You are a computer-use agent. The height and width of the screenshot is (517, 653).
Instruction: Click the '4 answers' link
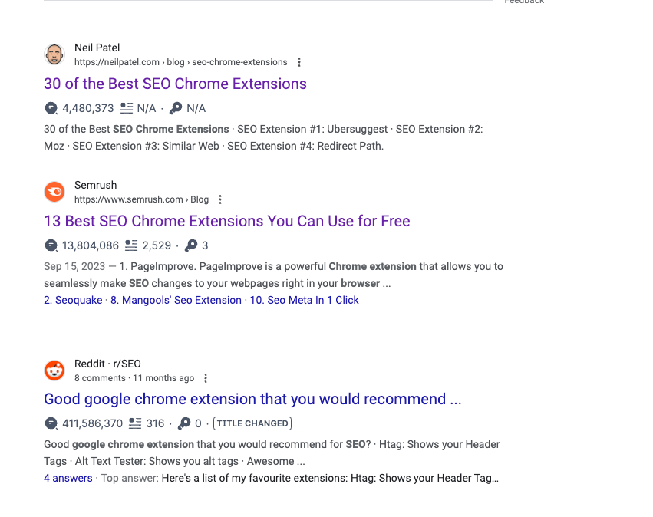(68, 477)
